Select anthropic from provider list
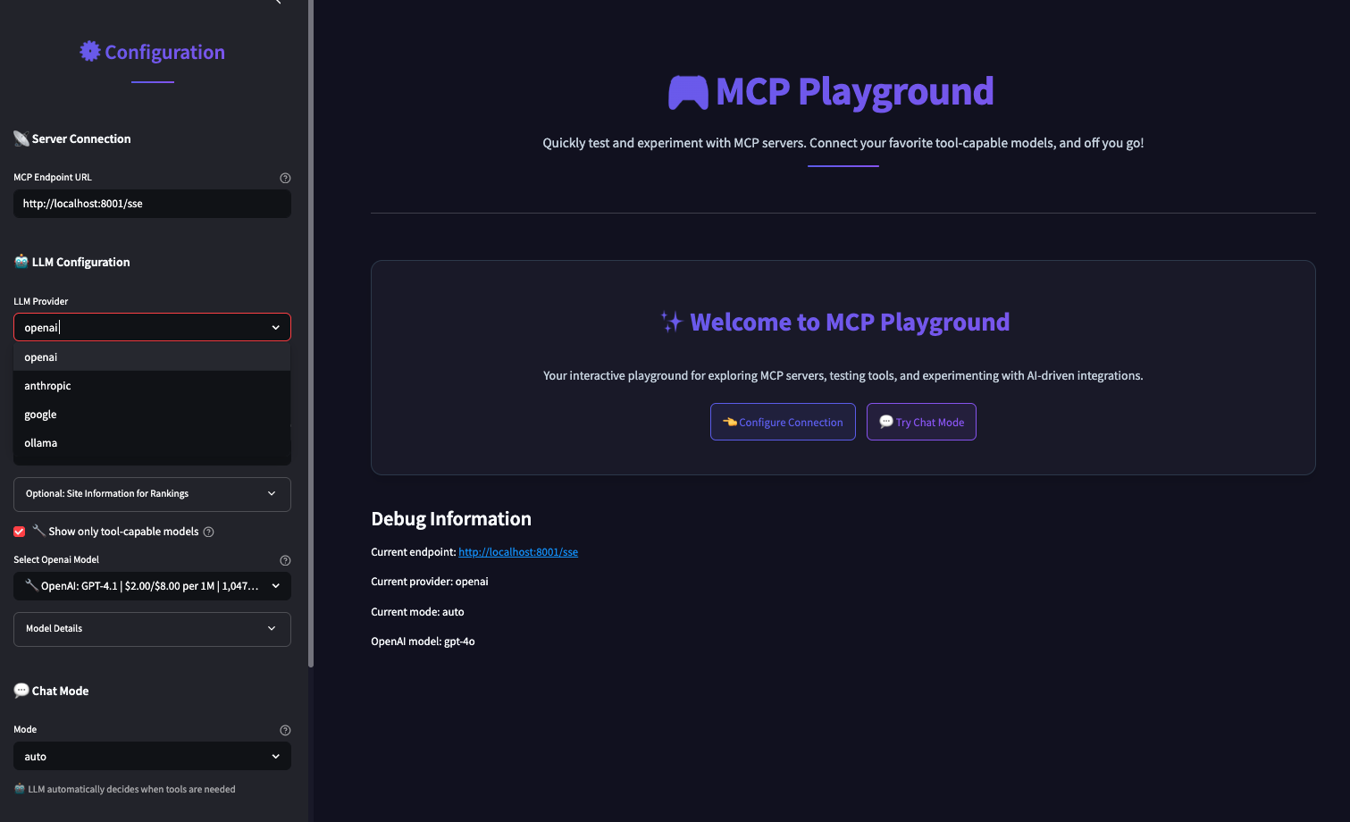 pyautogui.click(x=152, y=385)
